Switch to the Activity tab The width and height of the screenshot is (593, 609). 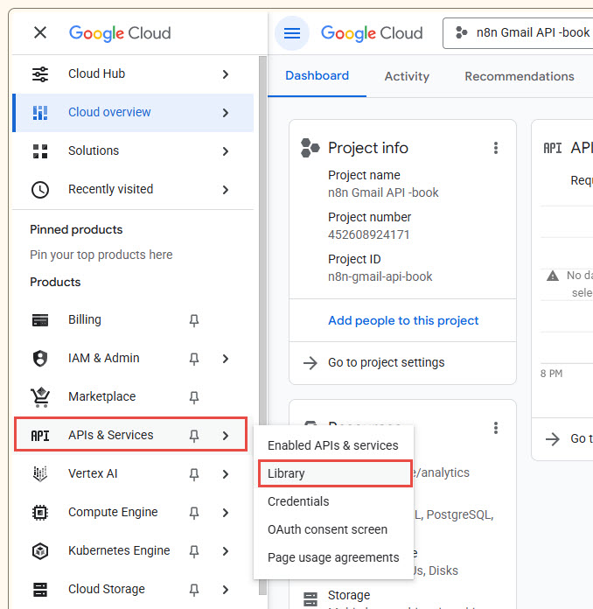coord(407,76)
